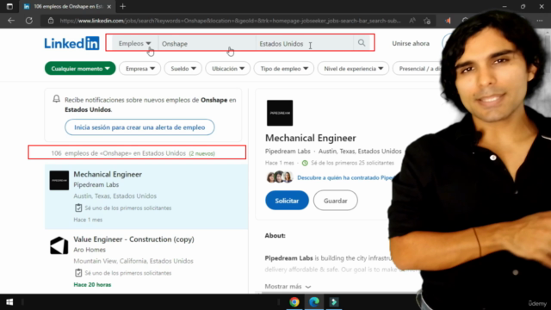
Task: Click the hired people avatars
Action: tap(279, 177)
